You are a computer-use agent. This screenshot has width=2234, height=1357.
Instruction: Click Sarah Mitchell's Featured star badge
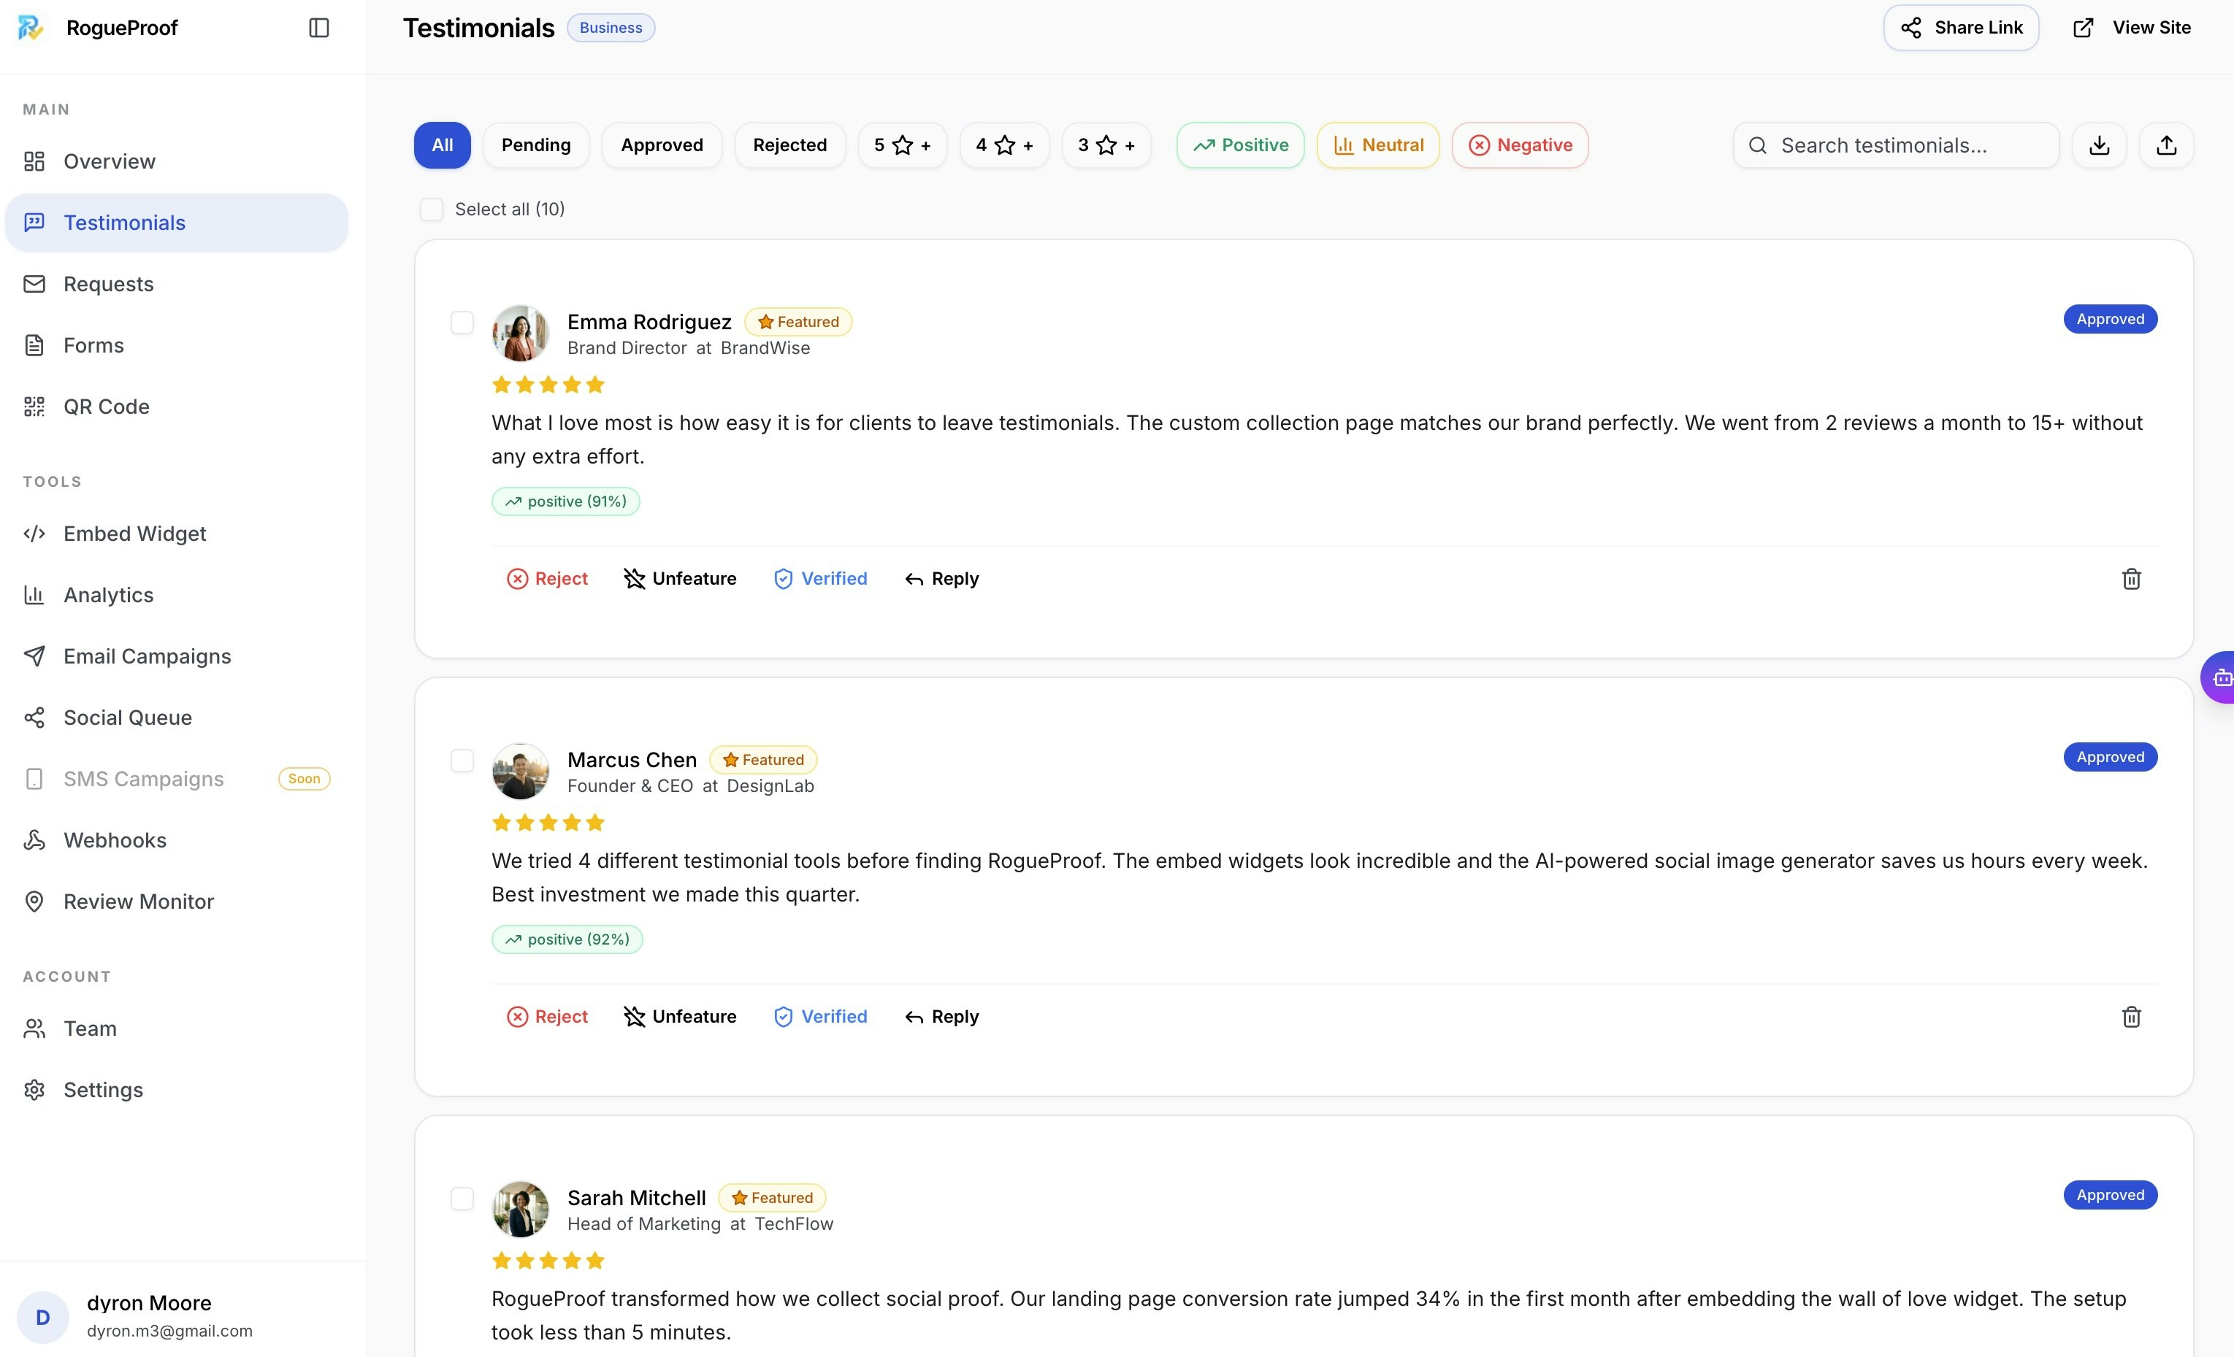[x=773, y=1197]
